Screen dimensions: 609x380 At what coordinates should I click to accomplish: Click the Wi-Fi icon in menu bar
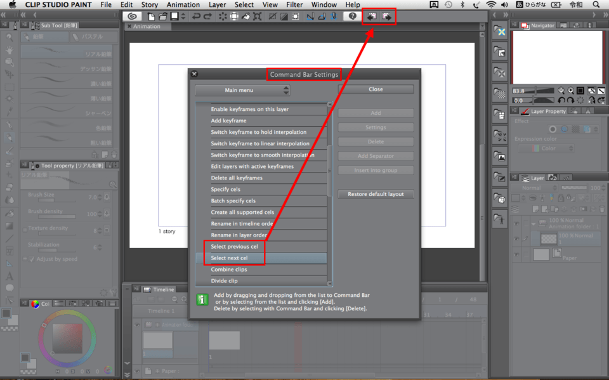491,4
